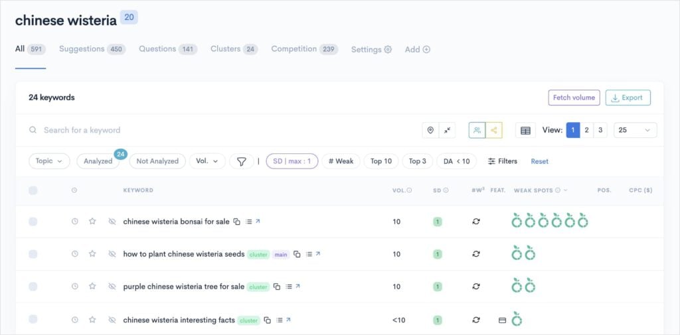Click the Export button

[x=628, y=98]
